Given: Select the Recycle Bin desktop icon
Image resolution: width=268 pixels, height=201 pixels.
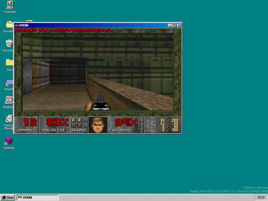Looking at the screenshot, I should (9, 44).
